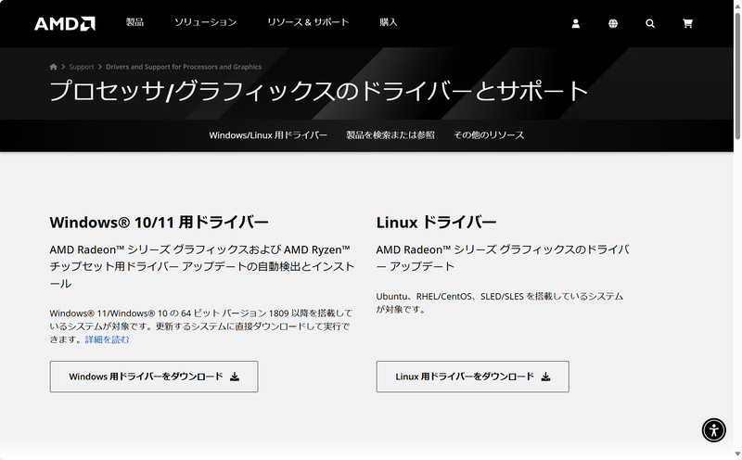
Task: Click the scrollbar down arrow
Action: tap(737, 454)
